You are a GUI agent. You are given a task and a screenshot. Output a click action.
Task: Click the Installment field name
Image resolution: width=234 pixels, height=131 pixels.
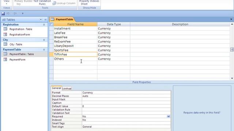[62, 28]
